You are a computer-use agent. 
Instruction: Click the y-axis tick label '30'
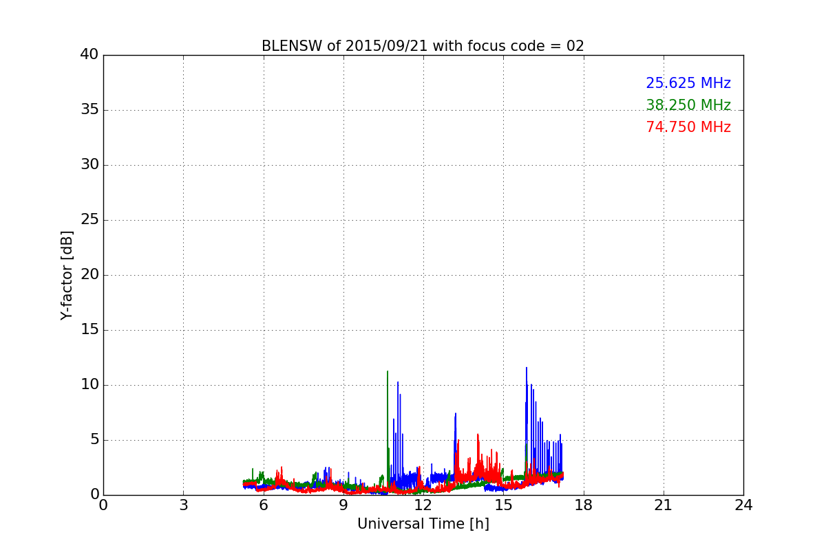coord(89,164)
